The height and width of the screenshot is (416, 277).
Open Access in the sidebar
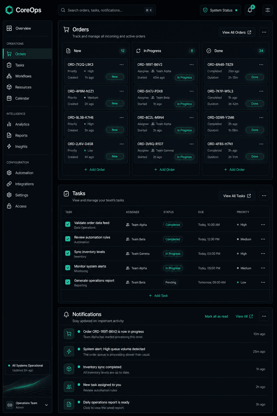[x=27, y=206]
